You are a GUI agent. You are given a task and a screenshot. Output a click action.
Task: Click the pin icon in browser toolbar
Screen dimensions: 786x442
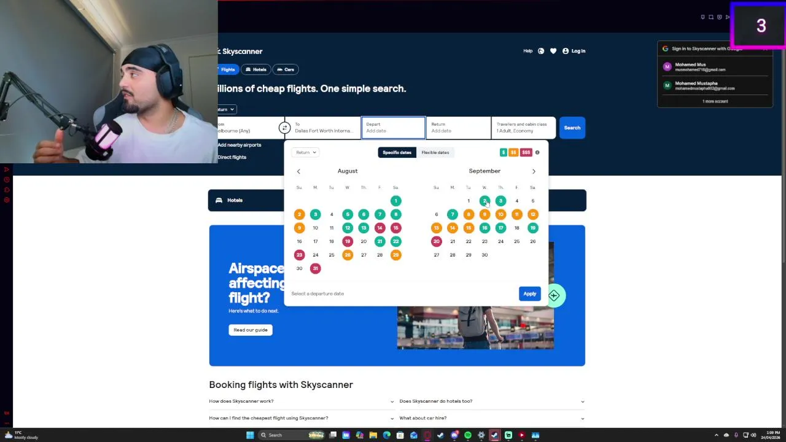pos(702,17)
